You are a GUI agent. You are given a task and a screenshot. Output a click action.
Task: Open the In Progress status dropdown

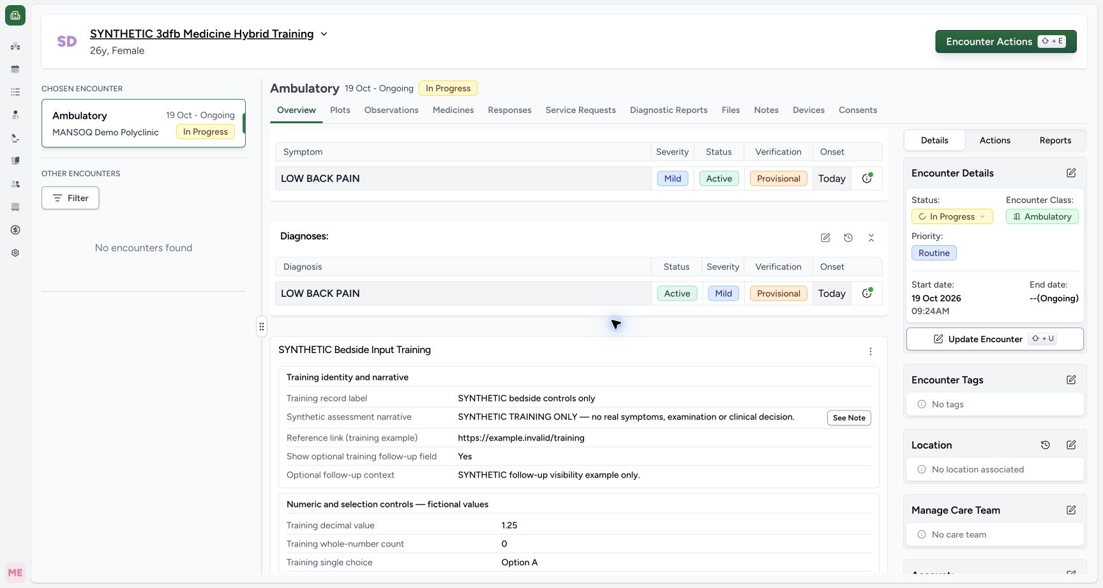point(952,216)
